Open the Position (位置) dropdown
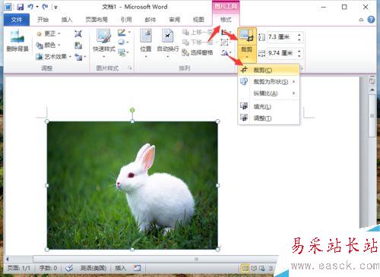 tap(146, 43)
